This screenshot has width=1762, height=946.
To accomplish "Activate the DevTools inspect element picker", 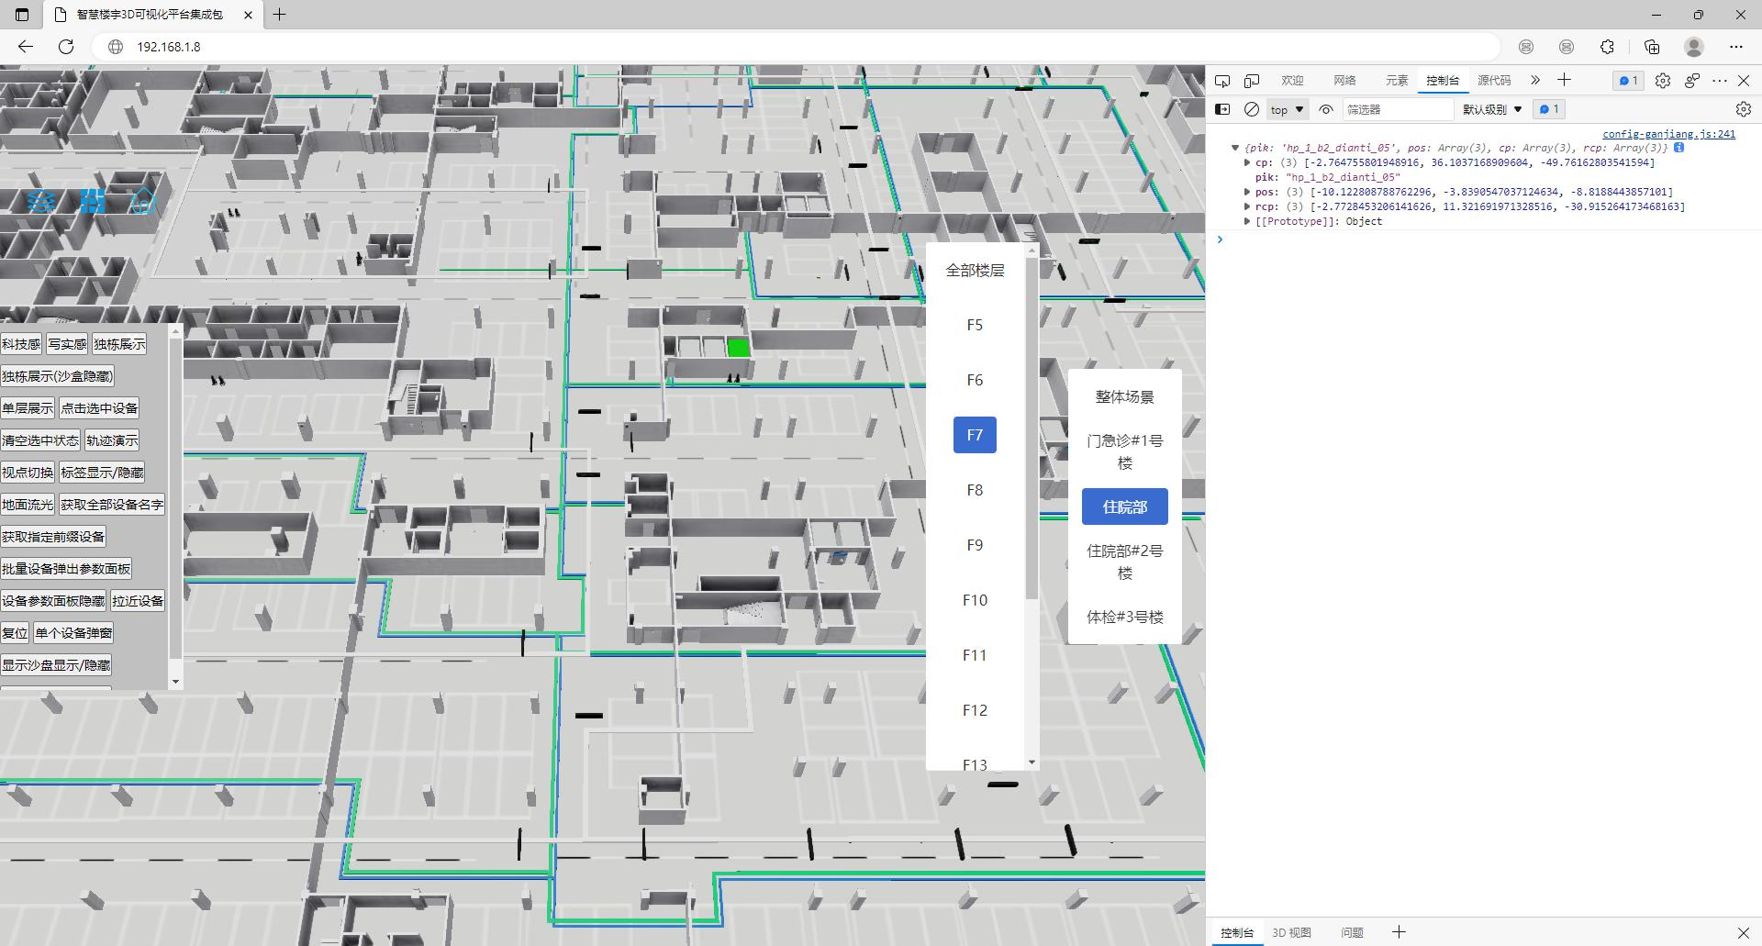I will coord(1222,81).
